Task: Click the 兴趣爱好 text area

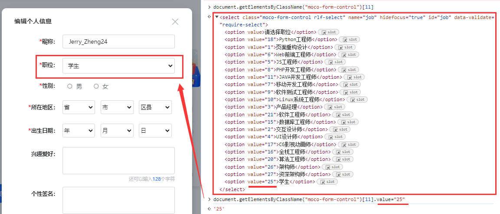Action: pyautogui.click(x=119, y=160)
